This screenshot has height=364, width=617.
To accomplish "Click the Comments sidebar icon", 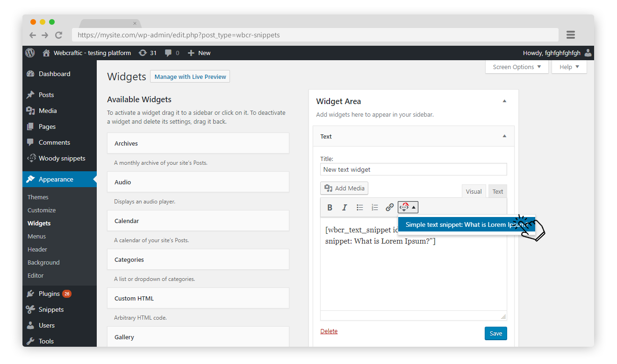I will [x=31, y=142].
